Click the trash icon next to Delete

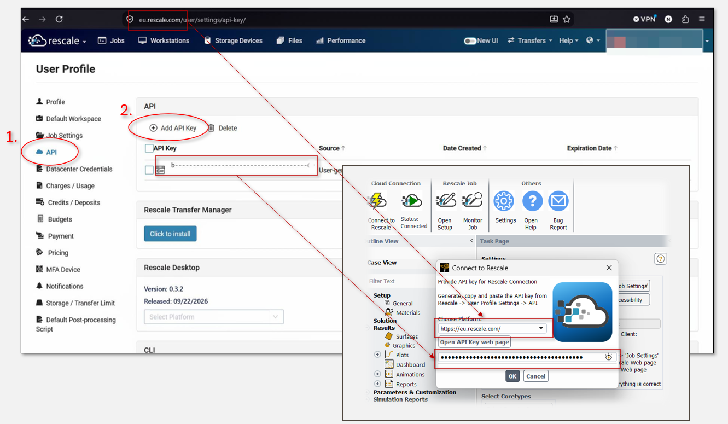[211, 128]
